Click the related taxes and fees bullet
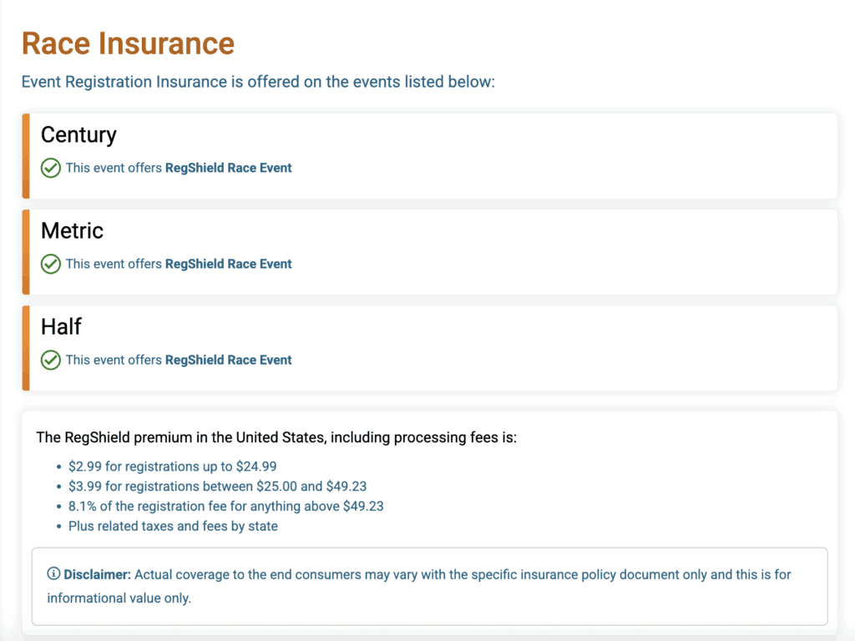This screenshot has width=855, height=641. click(173, 526)
